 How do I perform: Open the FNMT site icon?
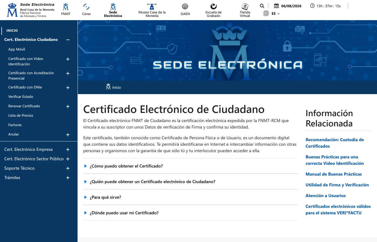(66, 7)
